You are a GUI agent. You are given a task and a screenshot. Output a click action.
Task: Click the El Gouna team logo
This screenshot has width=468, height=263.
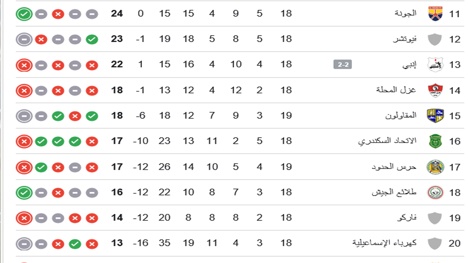(434, 14)
